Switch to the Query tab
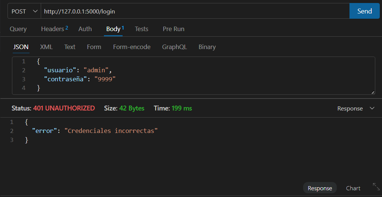Viewport: 382px width, 197px height. pyautogui.click(x=18, y=29)
